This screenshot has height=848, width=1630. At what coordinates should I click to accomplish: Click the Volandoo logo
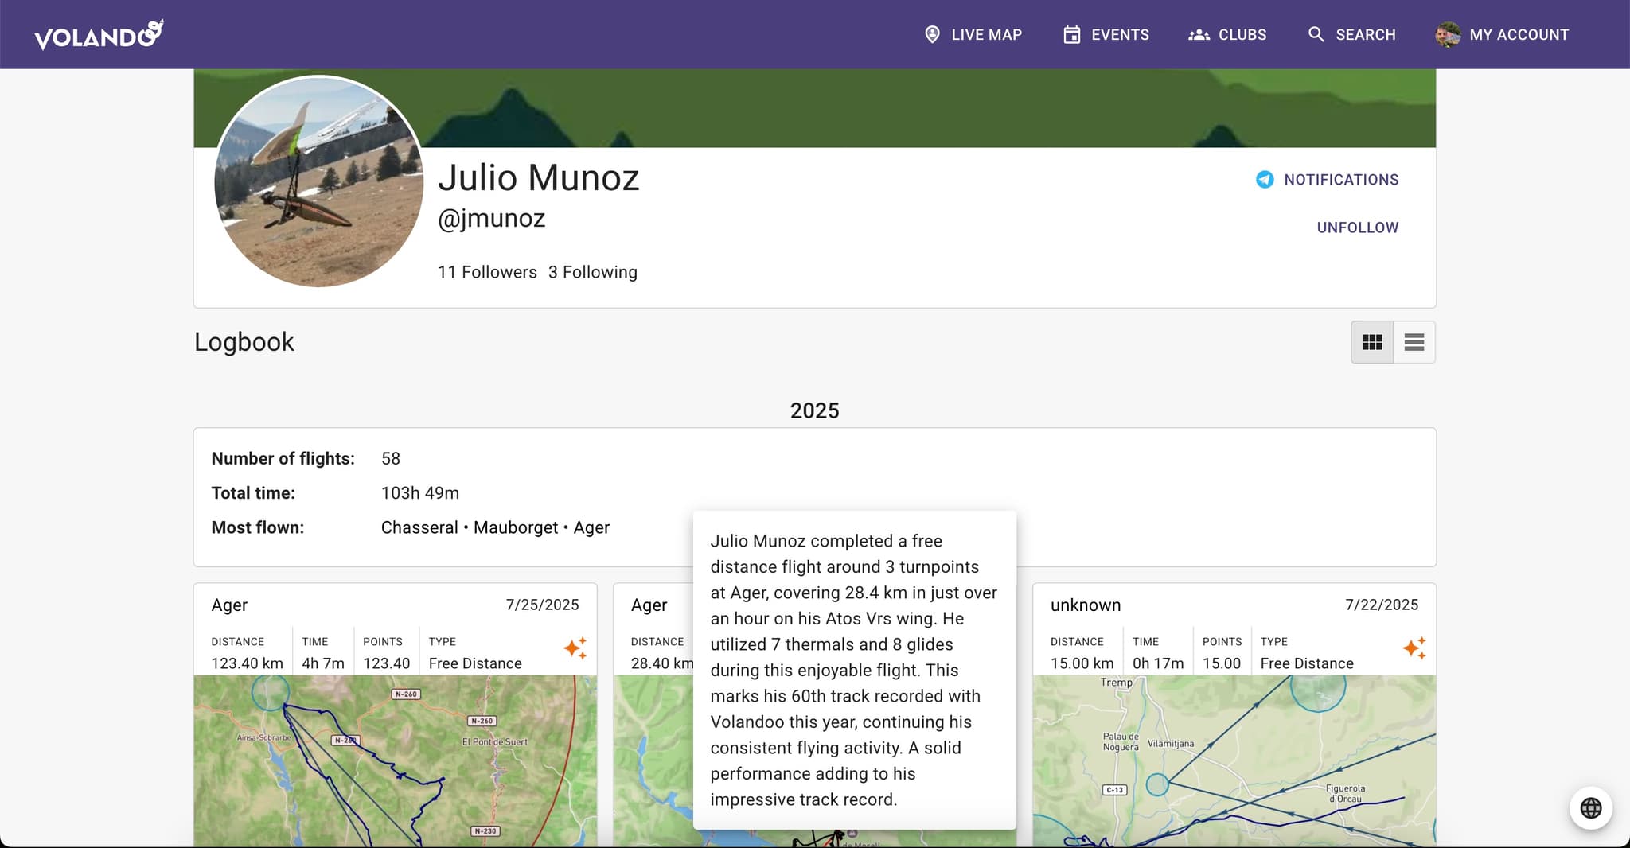coord(99,35)
